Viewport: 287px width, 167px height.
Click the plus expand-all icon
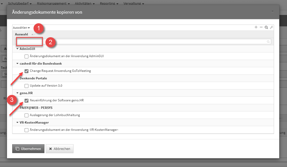(x=256, y=27)
